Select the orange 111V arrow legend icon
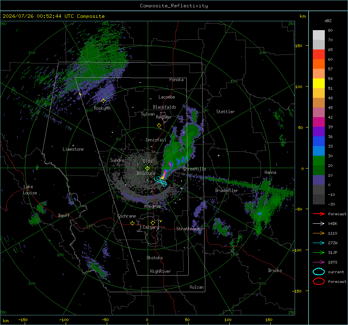 [319, 233]
